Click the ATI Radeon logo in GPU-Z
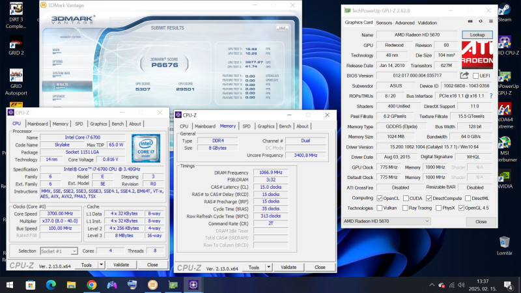Screen dimensions: 521x293 click(x=477, y=55)
